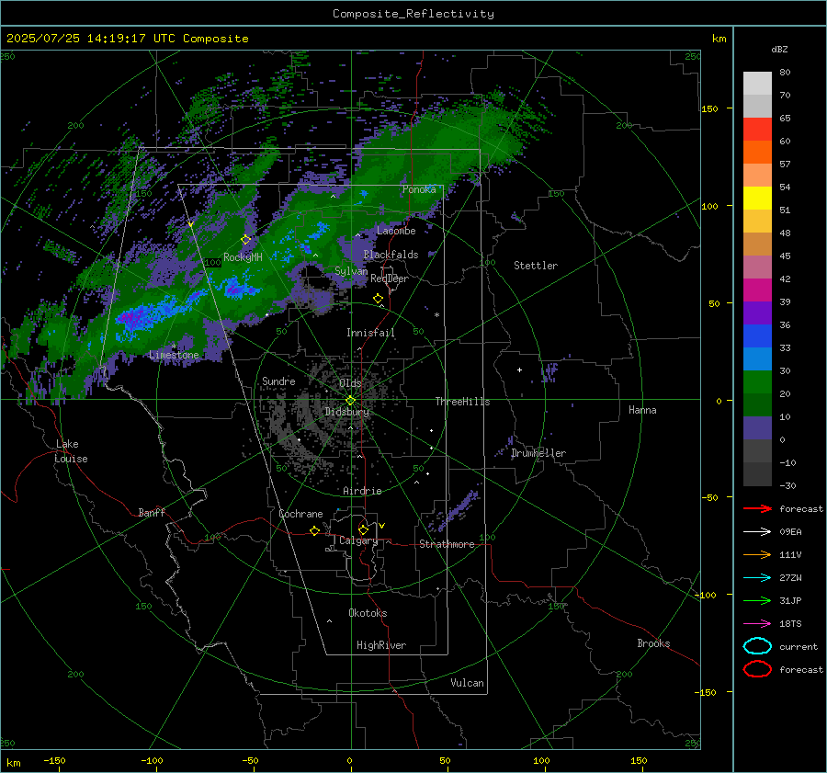Viewport: 827px width, 773px height.
Task: Click the red dBZ swatch between 65 and 60
Action: tap(757, 130)
